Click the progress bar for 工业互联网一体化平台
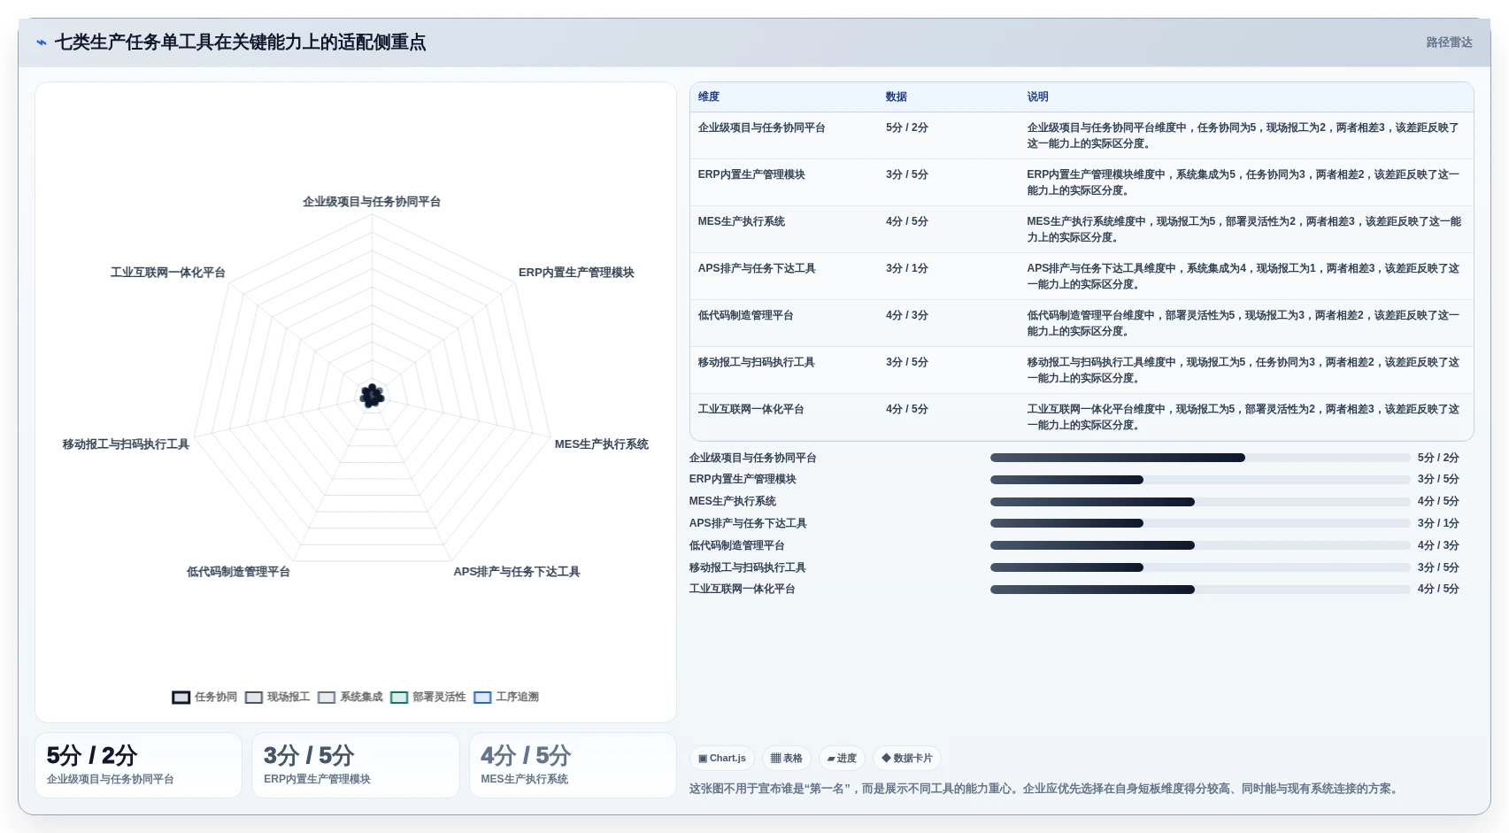1509x833 pixels. [1200, 590]
